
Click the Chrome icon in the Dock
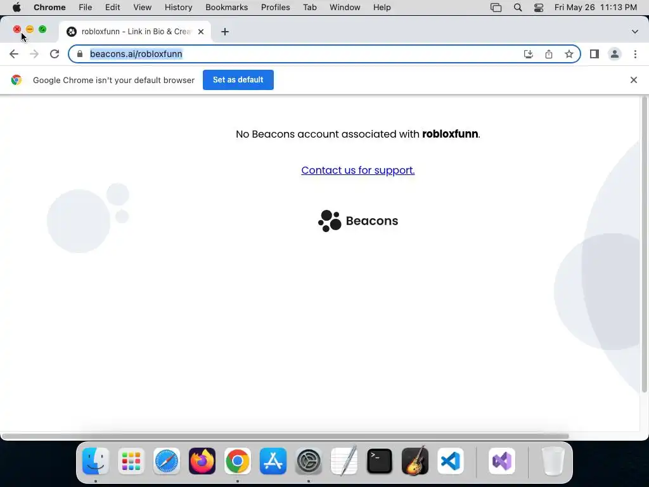click(238, 461)
